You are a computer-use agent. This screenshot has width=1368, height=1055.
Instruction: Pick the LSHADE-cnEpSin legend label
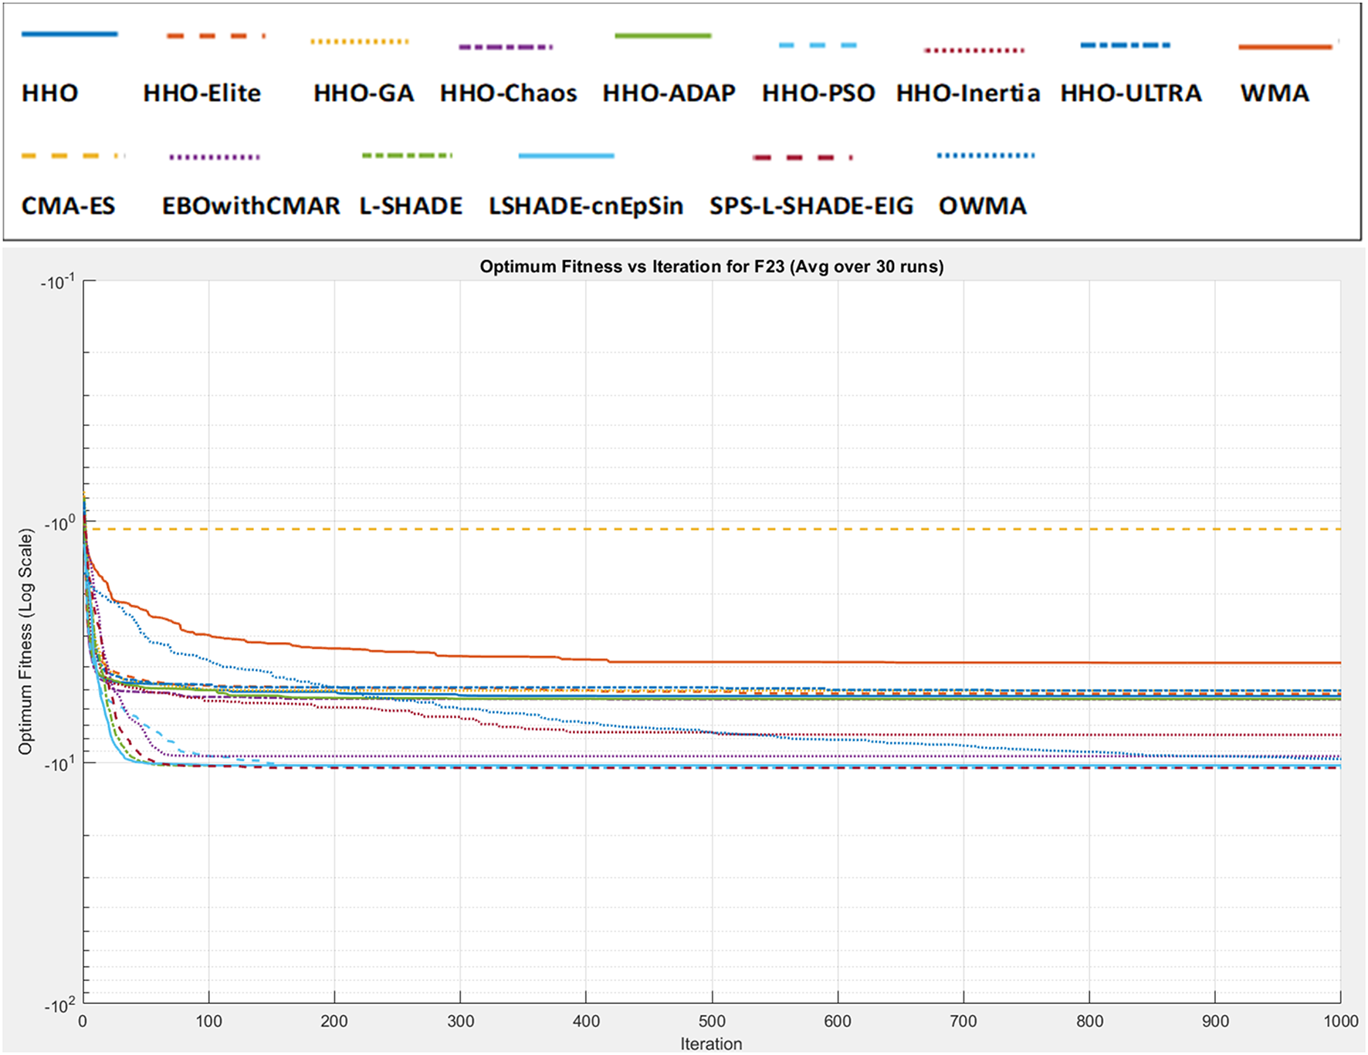(x=586, y=206)
